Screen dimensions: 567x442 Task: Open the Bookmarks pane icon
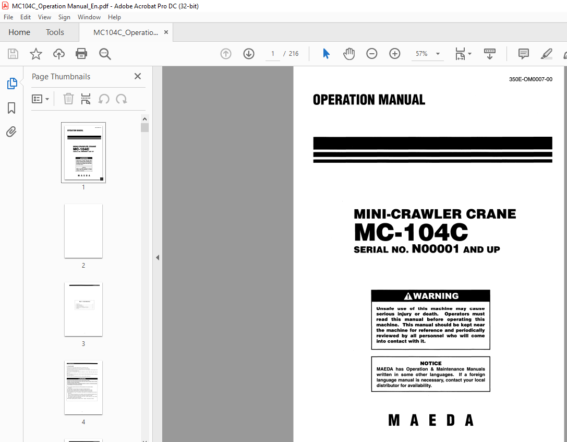11,108
